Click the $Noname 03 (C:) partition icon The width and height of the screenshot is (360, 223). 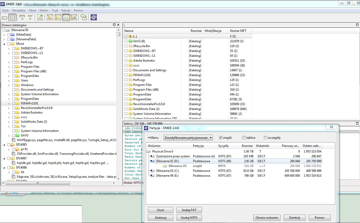tap(152, 171)
